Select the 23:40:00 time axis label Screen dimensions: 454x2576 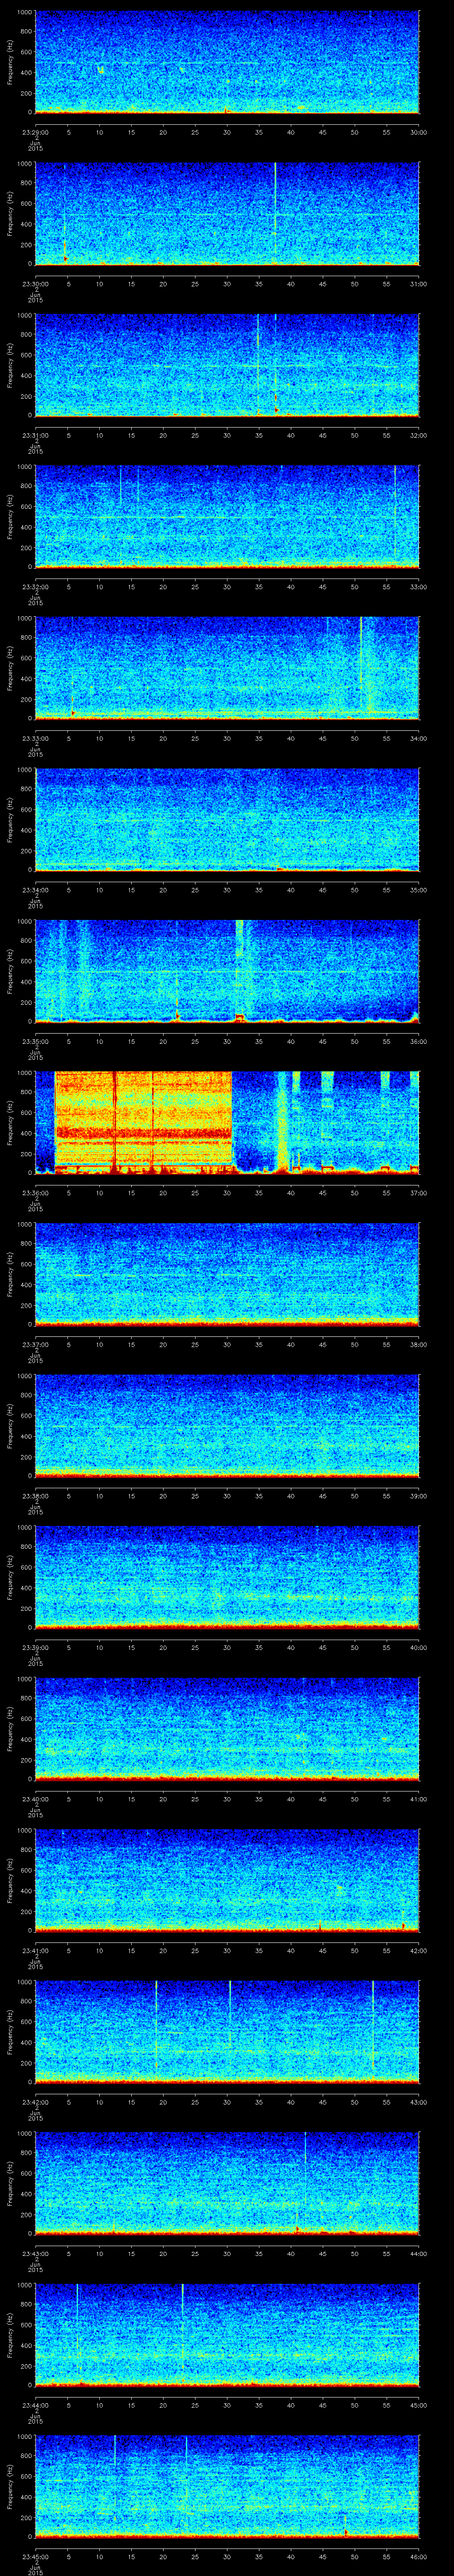pyautogui.click(x=35, y=1798)
